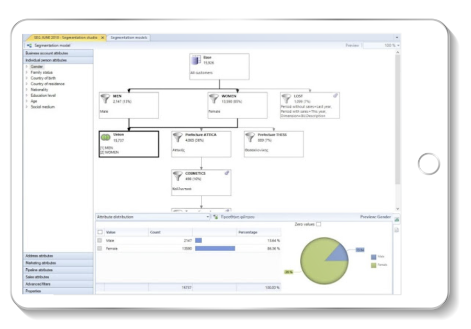The image size is (471, 329).
Task: Switch to the Segmentation models tab
Action: tap(129, 38)
